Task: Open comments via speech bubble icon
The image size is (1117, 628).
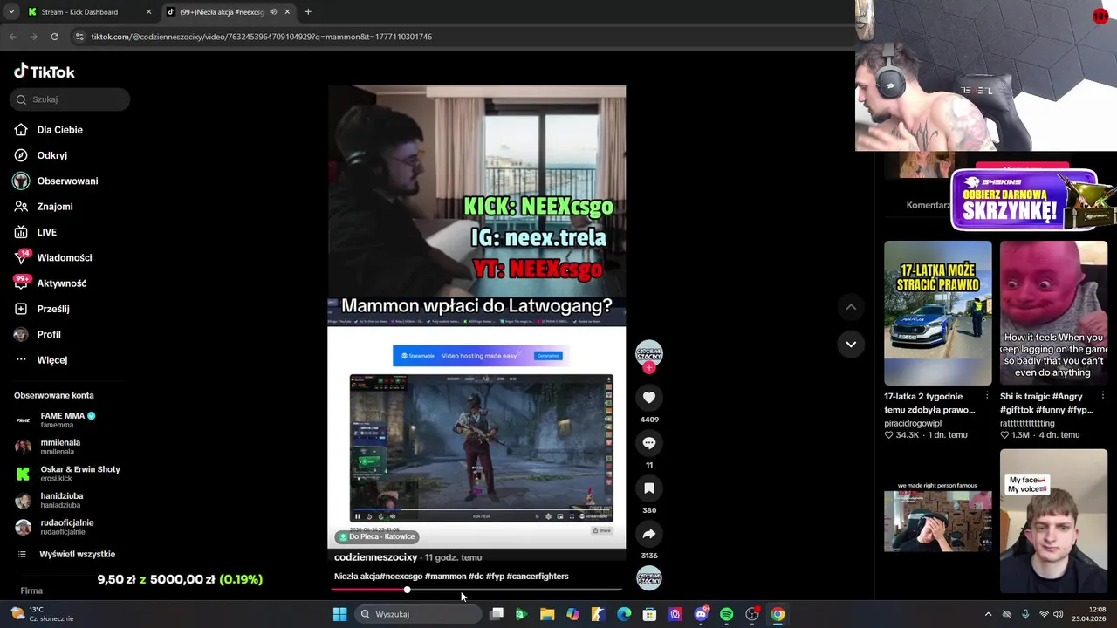Action: (649, 443)
